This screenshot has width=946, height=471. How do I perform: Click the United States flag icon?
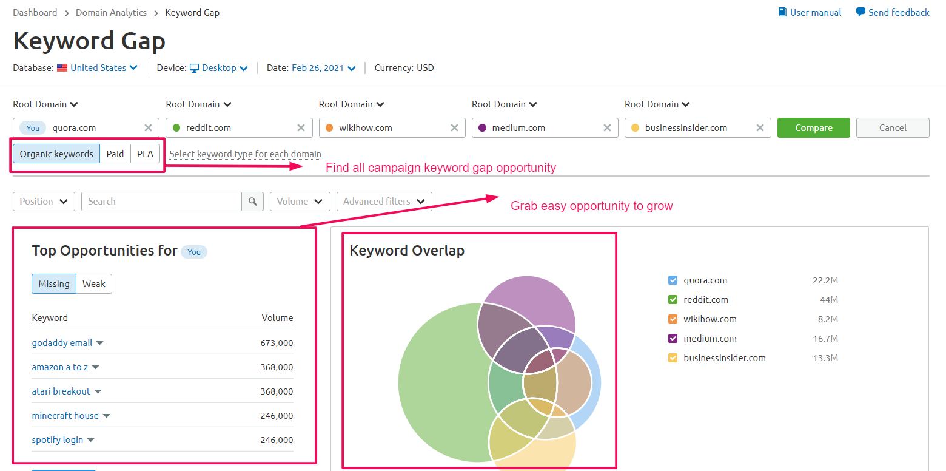tap(62, 68)
